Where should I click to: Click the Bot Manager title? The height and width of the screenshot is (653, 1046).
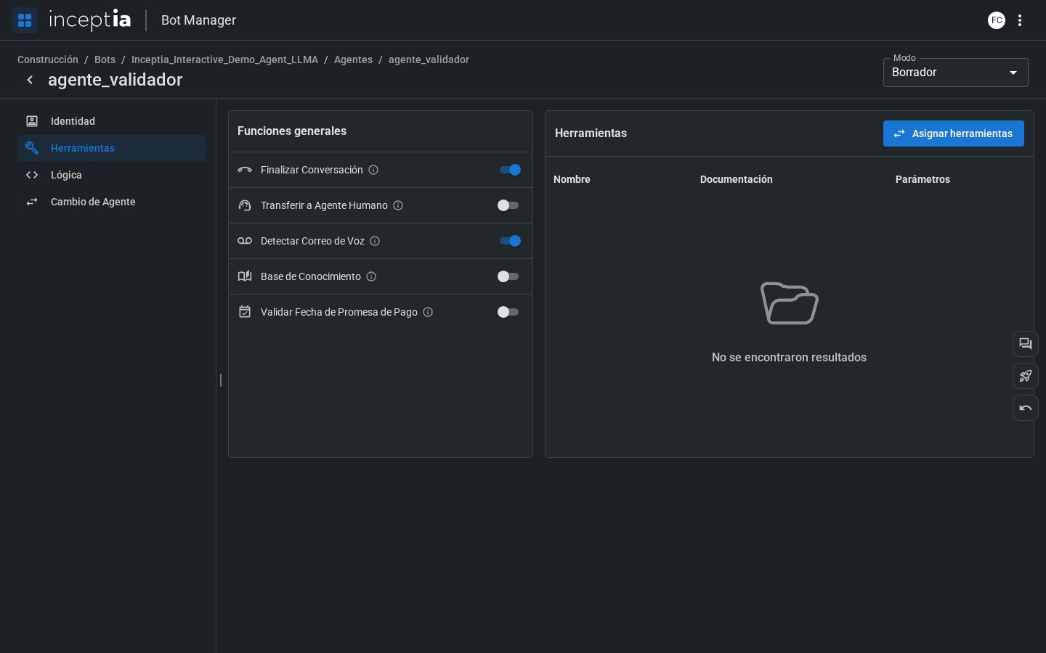(198, 20)
